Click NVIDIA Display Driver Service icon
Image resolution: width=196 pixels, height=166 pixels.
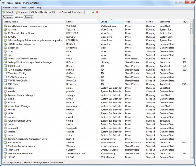[x=5, y=59]
